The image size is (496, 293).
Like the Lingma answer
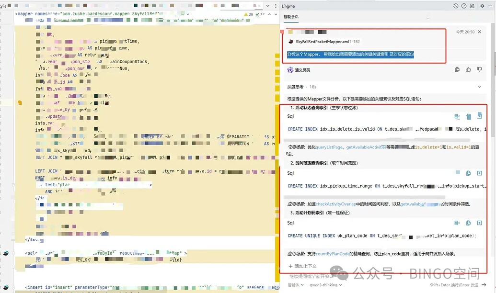(x=468, y=69)
